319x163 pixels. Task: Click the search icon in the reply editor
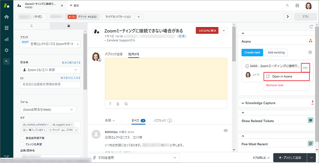[x=126, y=104]
